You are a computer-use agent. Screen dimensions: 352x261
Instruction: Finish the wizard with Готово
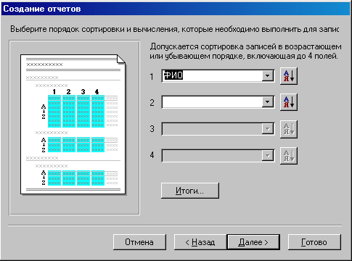pos(314,242)
